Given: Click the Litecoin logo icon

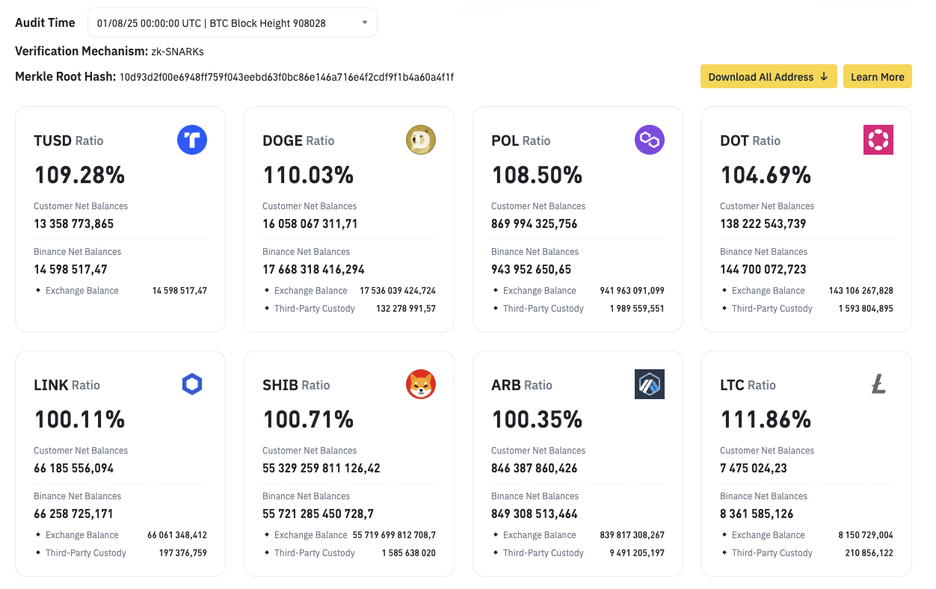Looking at the screenshot, I should [878, 384].
